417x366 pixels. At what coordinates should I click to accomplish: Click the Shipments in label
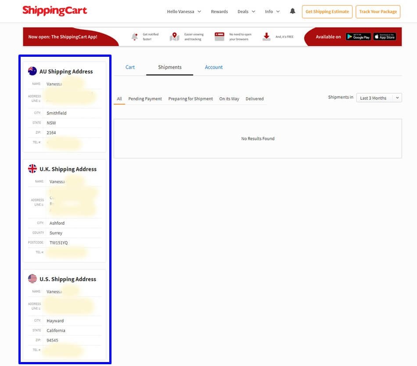coord(341,97)
